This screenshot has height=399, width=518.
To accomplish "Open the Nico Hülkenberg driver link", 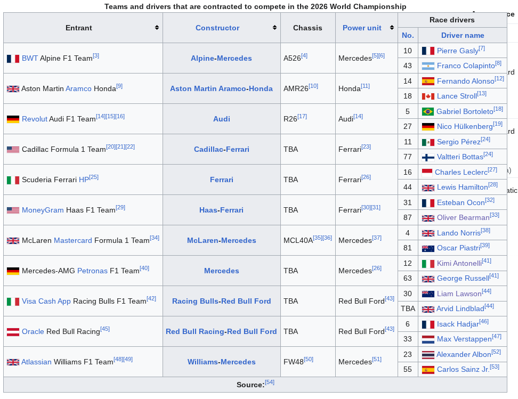I will pyautogui.click(x=465, y=126).
